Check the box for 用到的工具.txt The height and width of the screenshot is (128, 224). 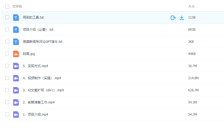[x=7, y=18]
